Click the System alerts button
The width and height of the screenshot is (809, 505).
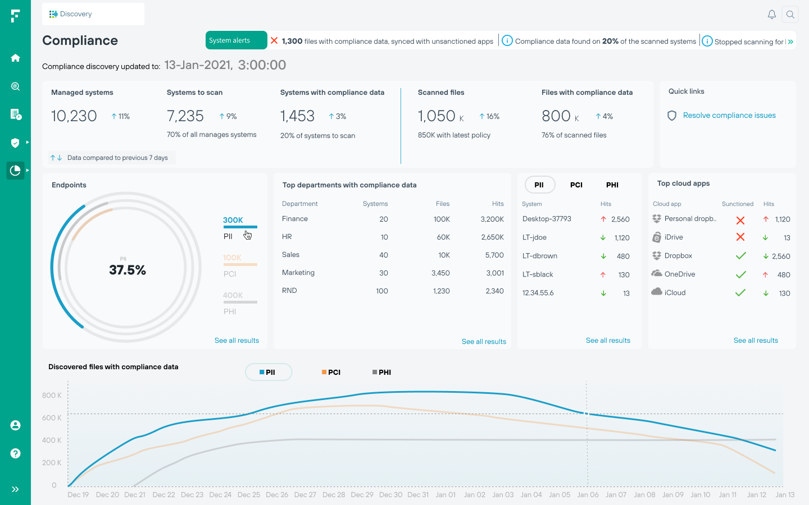point(236,40)
